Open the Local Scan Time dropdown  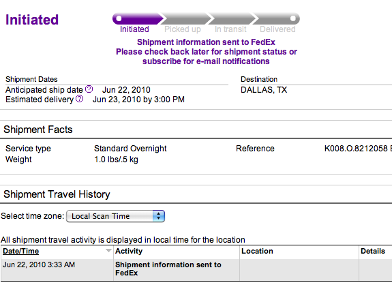(x=115, y=216)
